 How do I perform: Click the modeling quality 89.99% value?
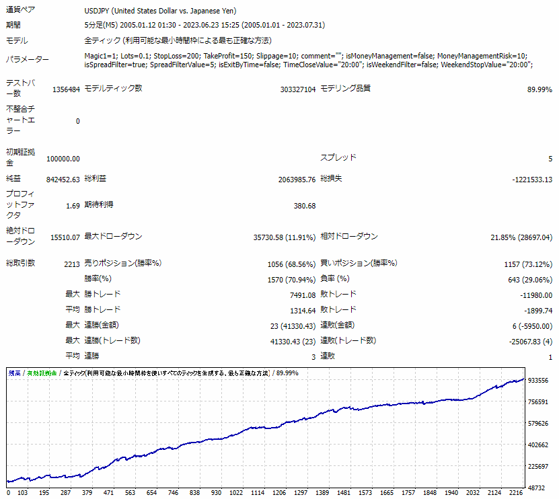coord(539,89)
